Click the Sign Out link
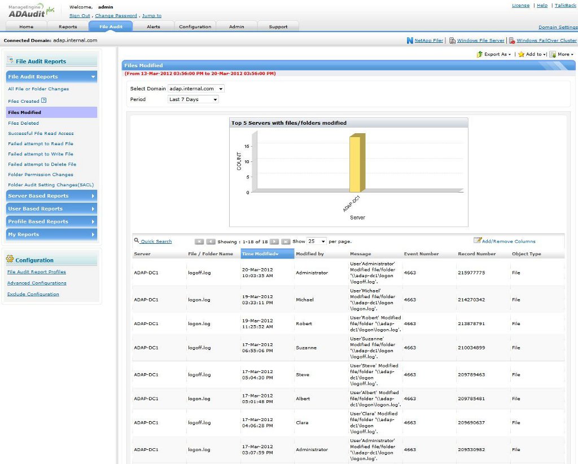Viewport: 578px width, 464px height. pyautogui.click(x=79, y=15)
